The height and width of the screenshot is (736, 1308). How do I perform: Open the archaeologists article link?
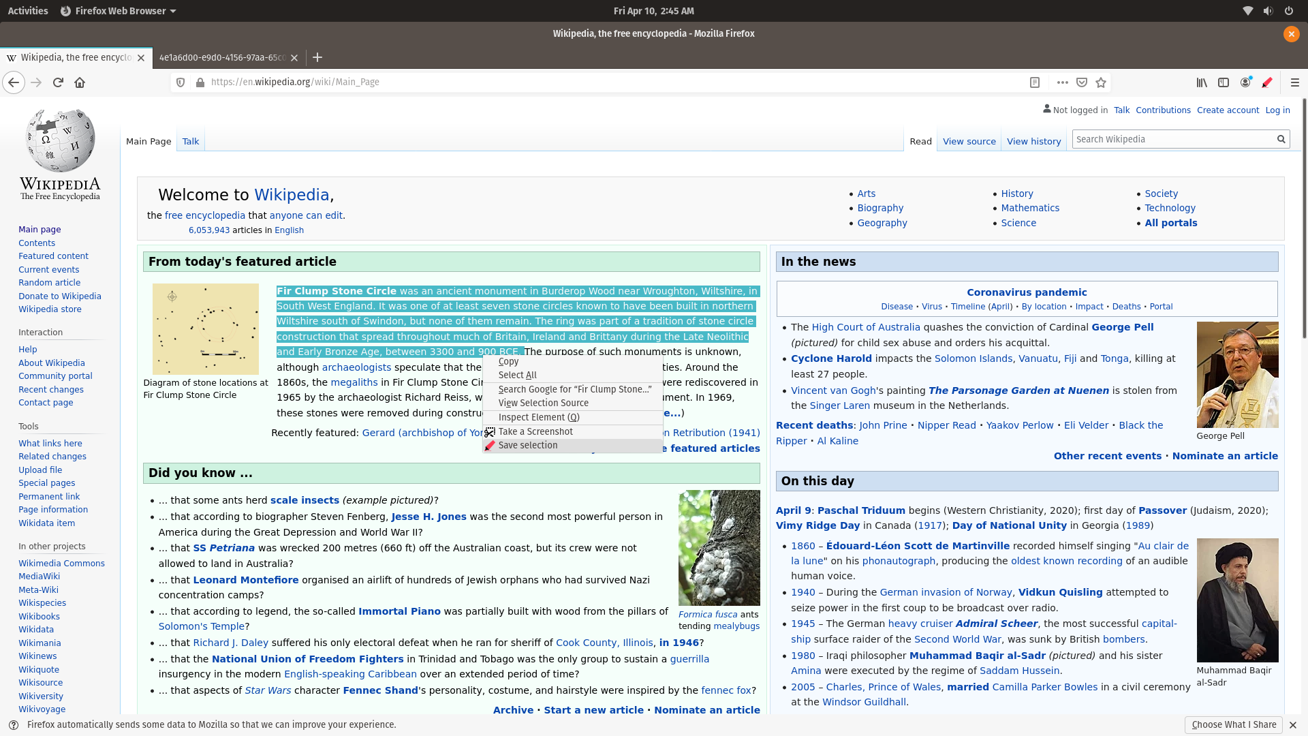pos(356,367)
